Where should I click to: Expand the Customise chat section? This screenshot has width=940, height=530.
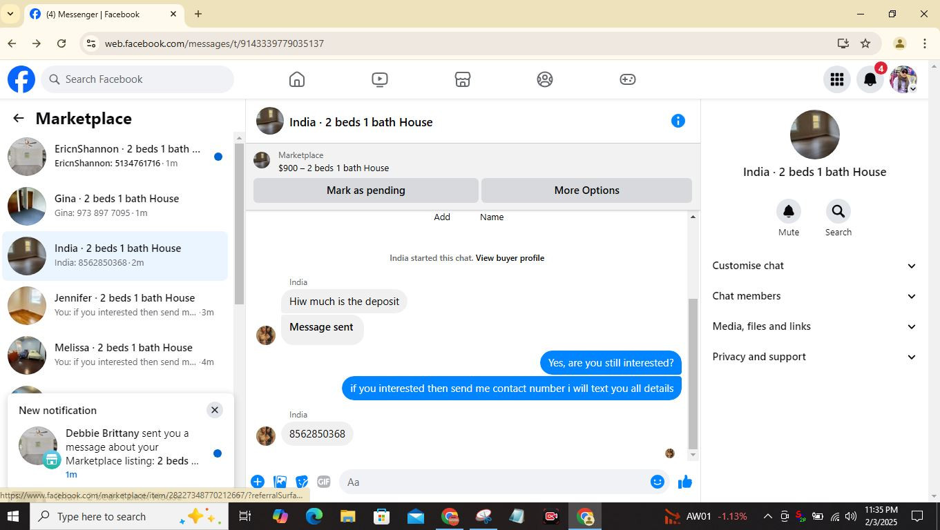point(815,266)
